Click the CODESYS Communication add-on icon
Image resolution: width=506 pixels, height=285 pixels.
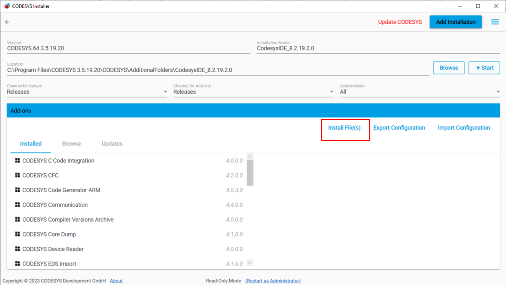pos(18,205)
